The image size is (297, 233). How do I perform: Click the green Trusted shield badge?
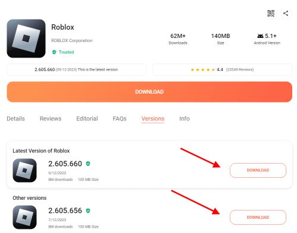[54, 52]
